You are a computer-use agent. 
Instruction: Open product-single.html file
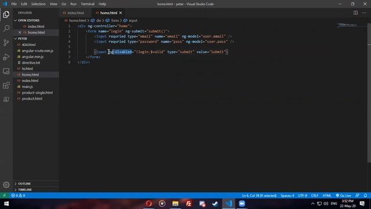[x=37, y=93]
